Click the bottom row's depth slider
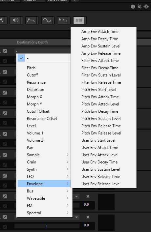Image resolution: width=151 pixels, height=232 pixels. coord(47,226)
